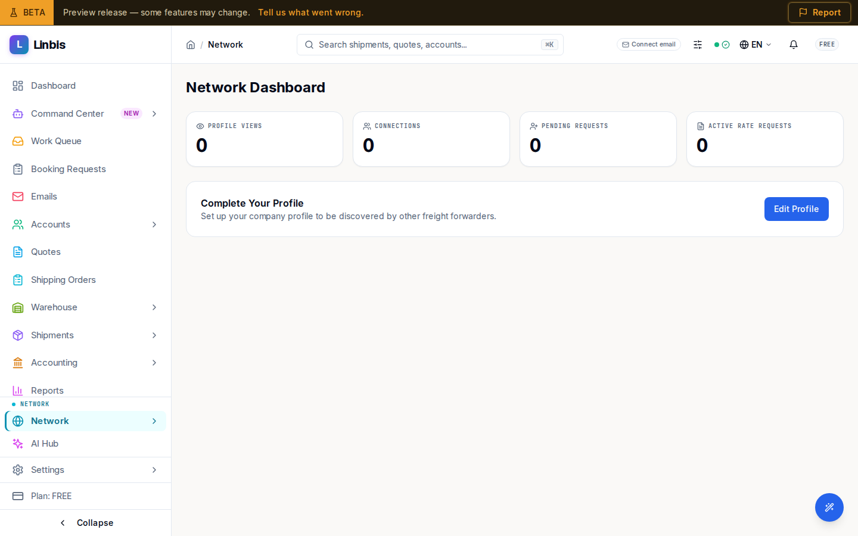Image resolution: width=858 pixels, height=536 pixels.
Task: Click the Booking Requests clipboard icon
Action: pos(18,169)
